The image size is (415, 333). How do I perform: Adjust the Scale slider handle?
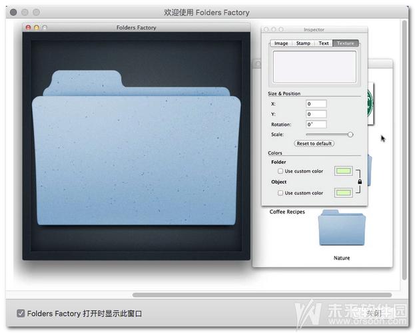(x=350, y=135)
